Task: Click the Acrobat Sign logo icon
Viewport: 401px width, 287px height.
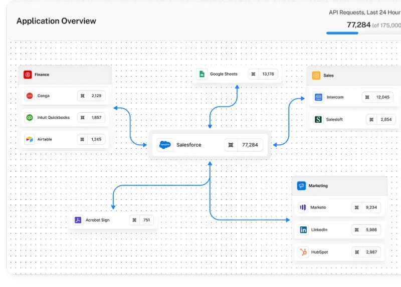Action: tap(78, 220)
